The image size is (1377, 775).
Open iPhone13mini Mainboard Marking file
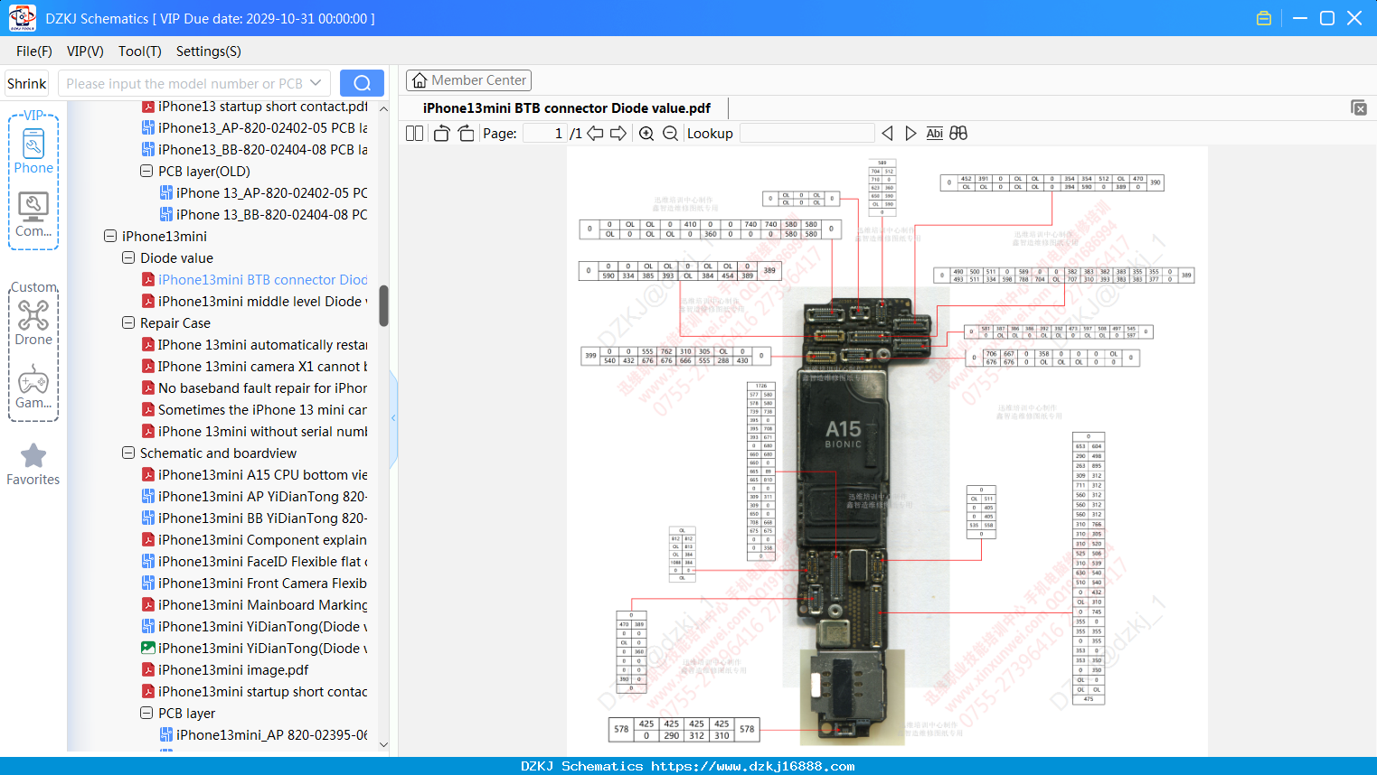coord(262,604)
